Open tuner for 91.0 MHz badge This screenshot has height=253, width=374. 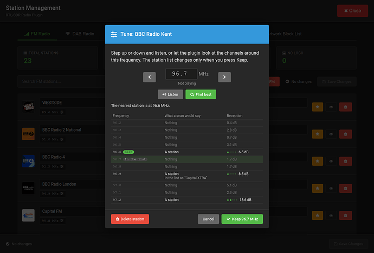coord(53,139)
